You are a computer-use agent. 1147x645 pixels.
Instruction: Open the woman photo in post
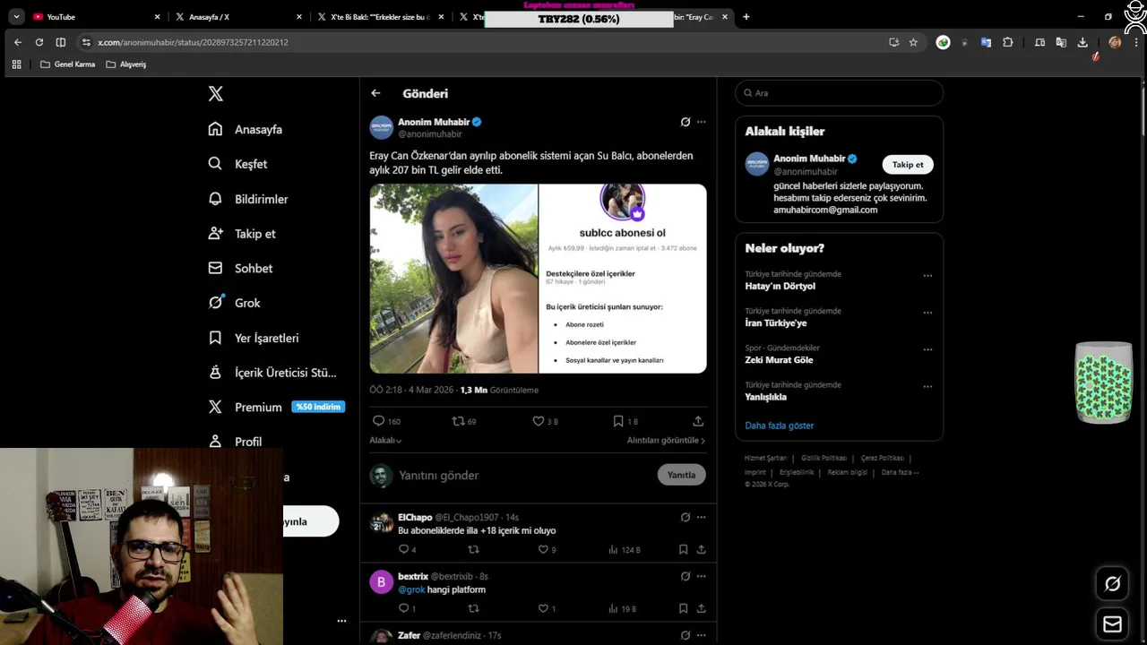pyautogui.click(x=453, y=279)
